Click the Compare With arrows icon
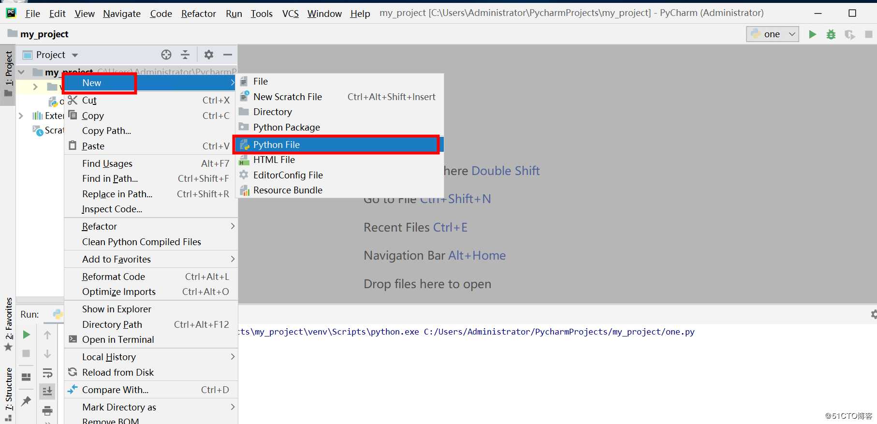The height and width of the screenshot is (424, 877). [73, 389]
